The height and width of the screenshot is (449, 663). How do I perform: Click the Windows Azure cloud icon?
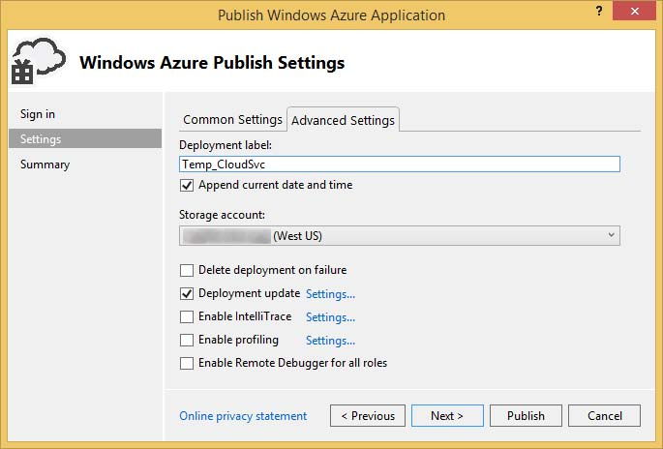38,61
